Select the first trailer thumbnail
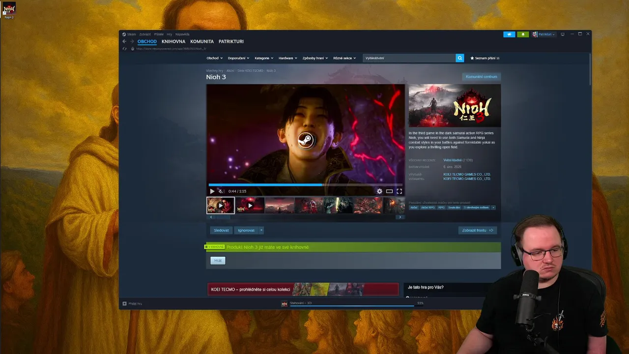This screenshot has width=629, height=354. 221,205
